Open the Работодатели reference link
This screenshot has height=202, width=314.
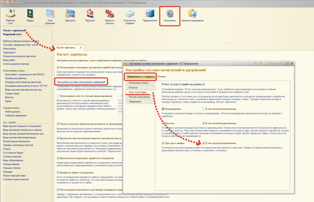pos(12,112)
